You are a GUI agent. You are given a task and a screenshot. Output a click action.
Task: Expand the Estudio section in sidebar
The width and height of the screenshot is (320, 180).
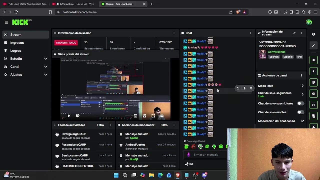[25, 58]
